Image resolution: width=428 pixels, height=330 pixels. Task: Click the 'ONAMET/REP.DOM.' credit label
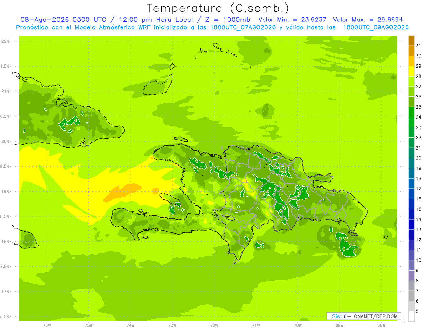[x=376, y=316]
